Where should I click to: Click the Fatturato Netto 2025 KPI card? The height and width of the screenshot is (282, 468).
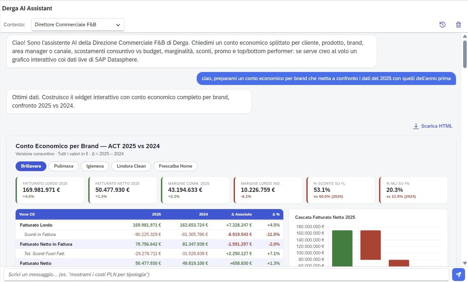tap(122, 190)
